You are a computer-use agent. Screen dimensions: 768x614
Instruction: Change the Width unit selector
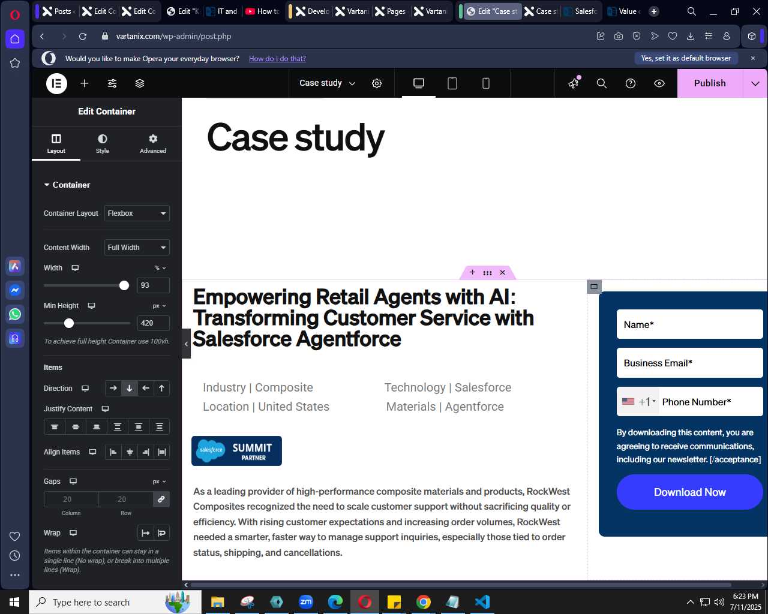pos(160,268)
